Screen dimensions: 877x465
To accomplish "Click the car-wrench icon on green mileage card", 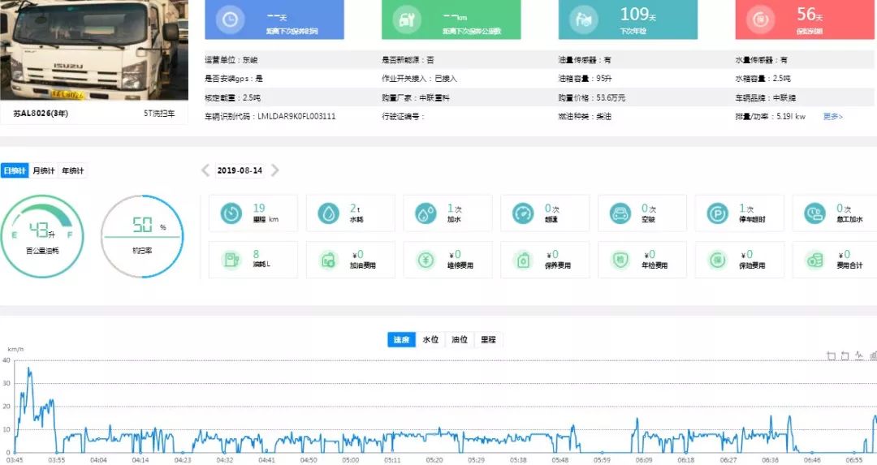I will (407, 19).
